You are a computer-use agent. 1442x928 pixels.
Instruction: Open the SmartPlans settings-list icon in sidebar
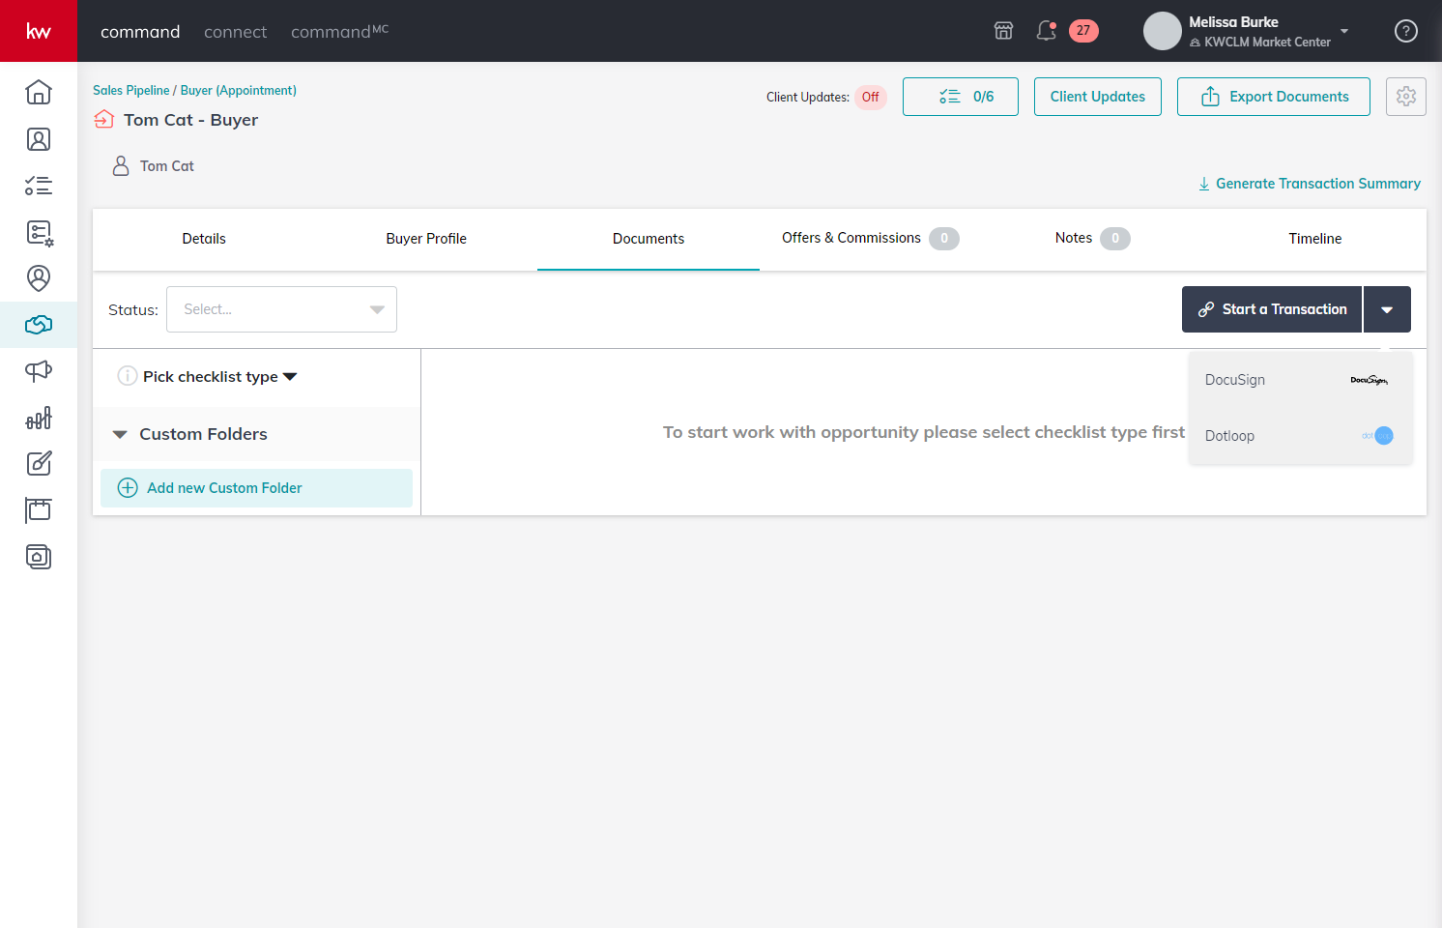coord(39,232)
